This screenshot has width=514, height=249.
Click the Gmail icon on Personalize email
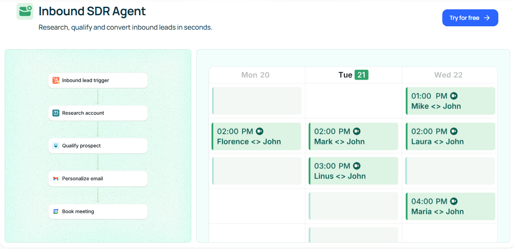coord(56,179)
